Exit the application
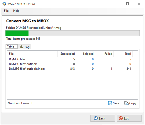Screen dimensions: 145x125 [x=129, y=118]
